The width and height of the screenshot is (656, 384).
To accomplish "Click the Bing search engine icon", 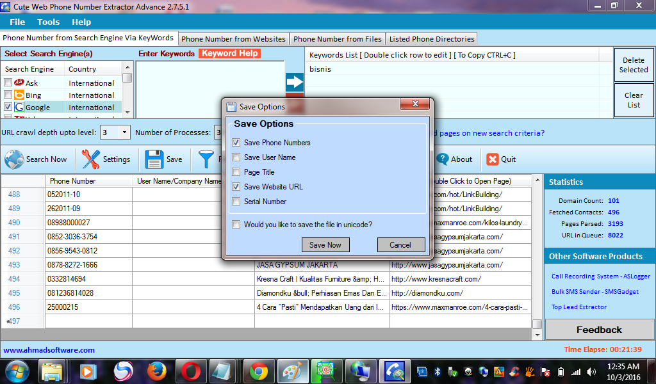I will click(x=19, y=95).
